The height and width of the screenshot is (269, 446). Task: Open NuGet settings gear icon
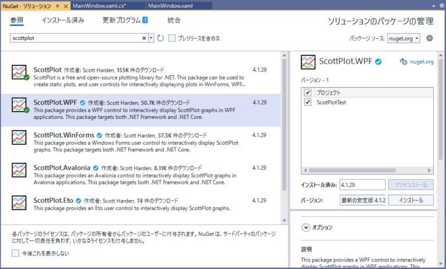click(430, 38)
